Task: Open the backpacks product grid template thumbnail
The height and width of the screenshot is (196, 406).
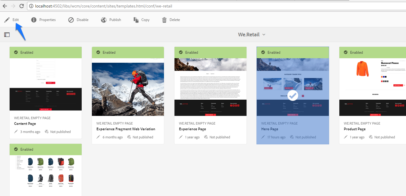Action: coord(46,176)
